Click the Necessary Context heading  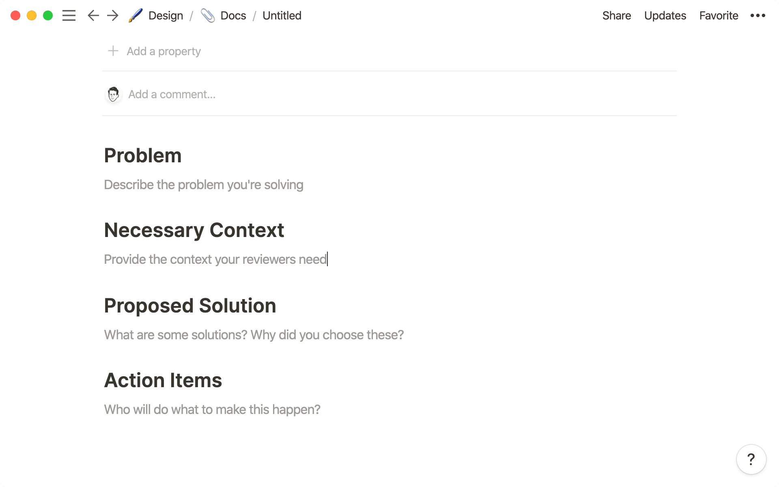(x=194, y=230)
